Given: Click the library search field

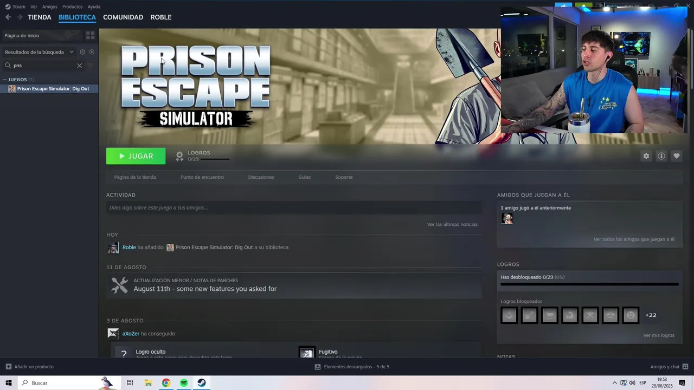Looking at the screenshot, I should (43, 66).
